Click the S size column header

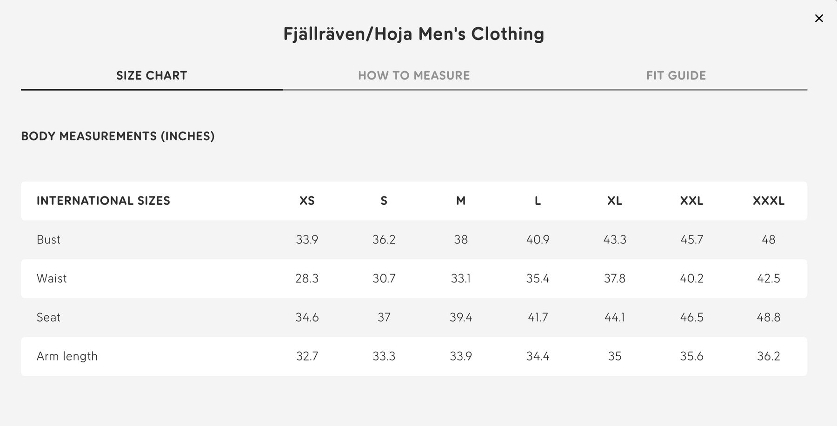(384, 201)
